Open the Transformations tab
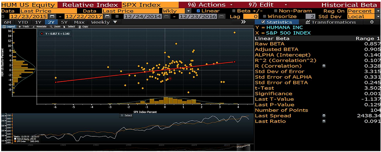This screenshot has width=381, height=152. tap(330, 22)
